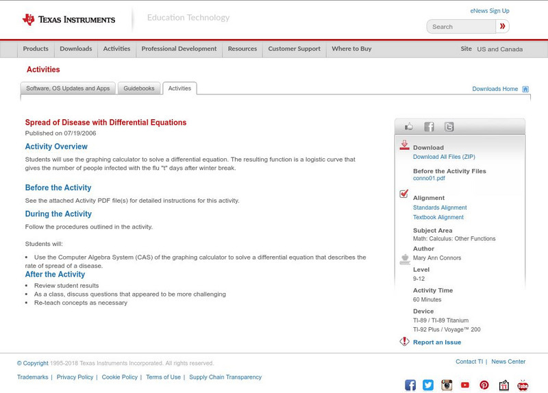Click the Review student results bullet
Image resolution: width=548 pixels, height=393 pixels.
[x=66, y=286]
